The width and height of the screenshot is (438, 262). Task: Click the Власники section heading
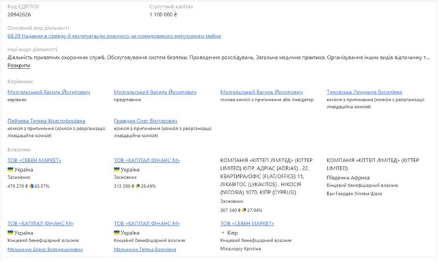coord(19,150)
